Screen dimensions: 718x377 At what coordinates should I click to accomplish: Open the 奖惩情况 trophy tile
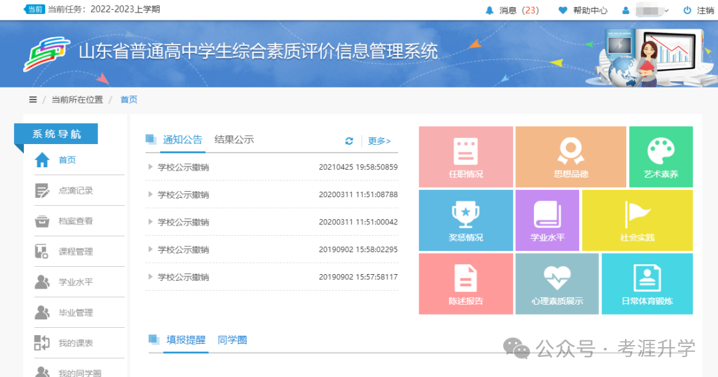(x=465, y=220)
